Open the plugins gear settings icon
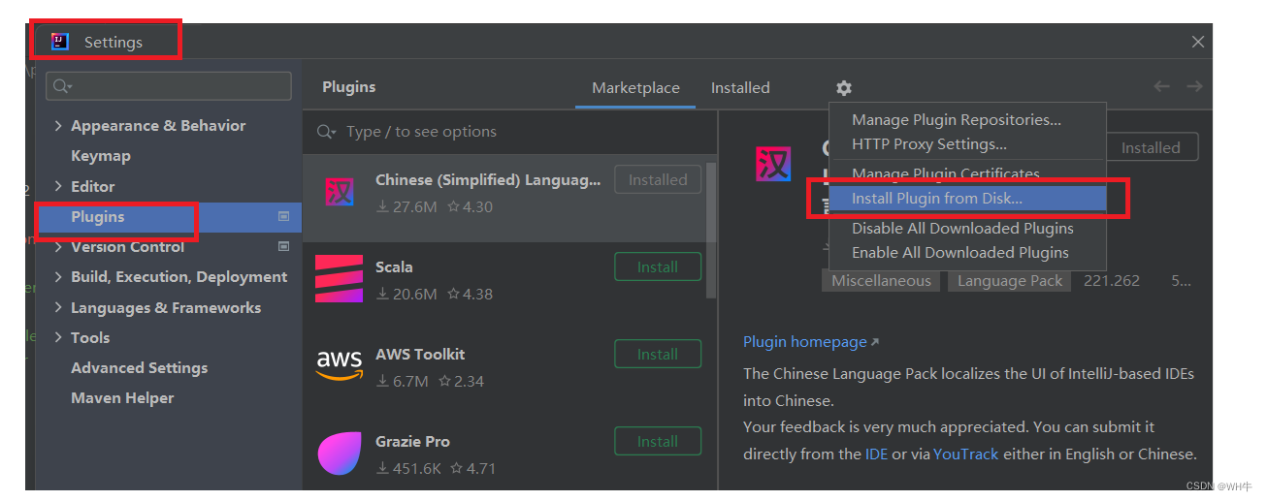 (x=844, y=88)
